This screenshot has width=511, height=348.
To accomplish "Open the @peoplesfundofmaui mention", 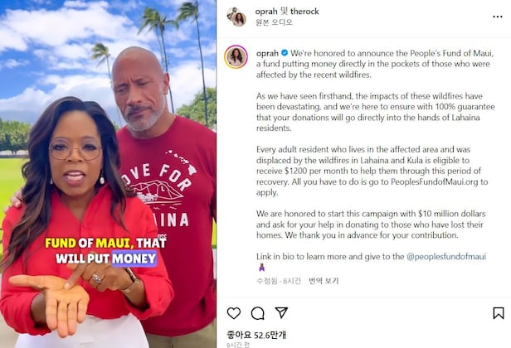I will (446, 257).
